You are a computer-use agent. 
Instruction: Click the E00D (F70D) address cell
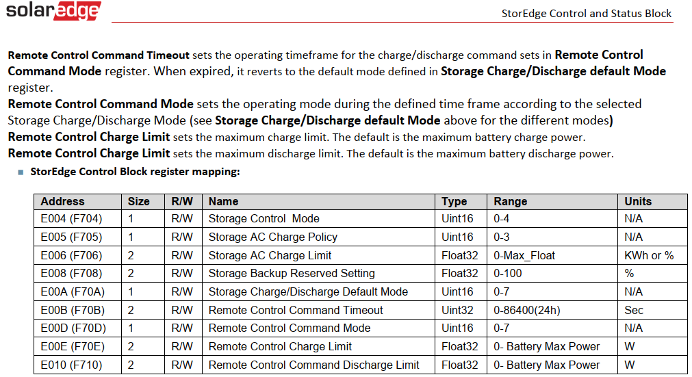[71, 328]
